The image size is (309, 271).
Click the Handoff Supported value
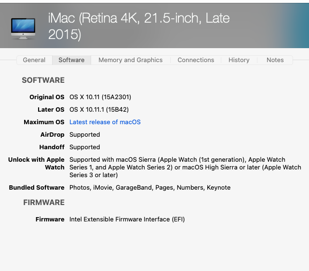tap(85, 147)
